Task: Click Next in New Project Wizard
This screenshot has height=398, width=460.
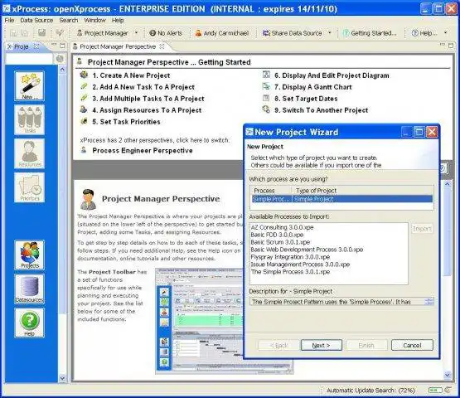Action: pyautogui.click(x=322, y=345)
